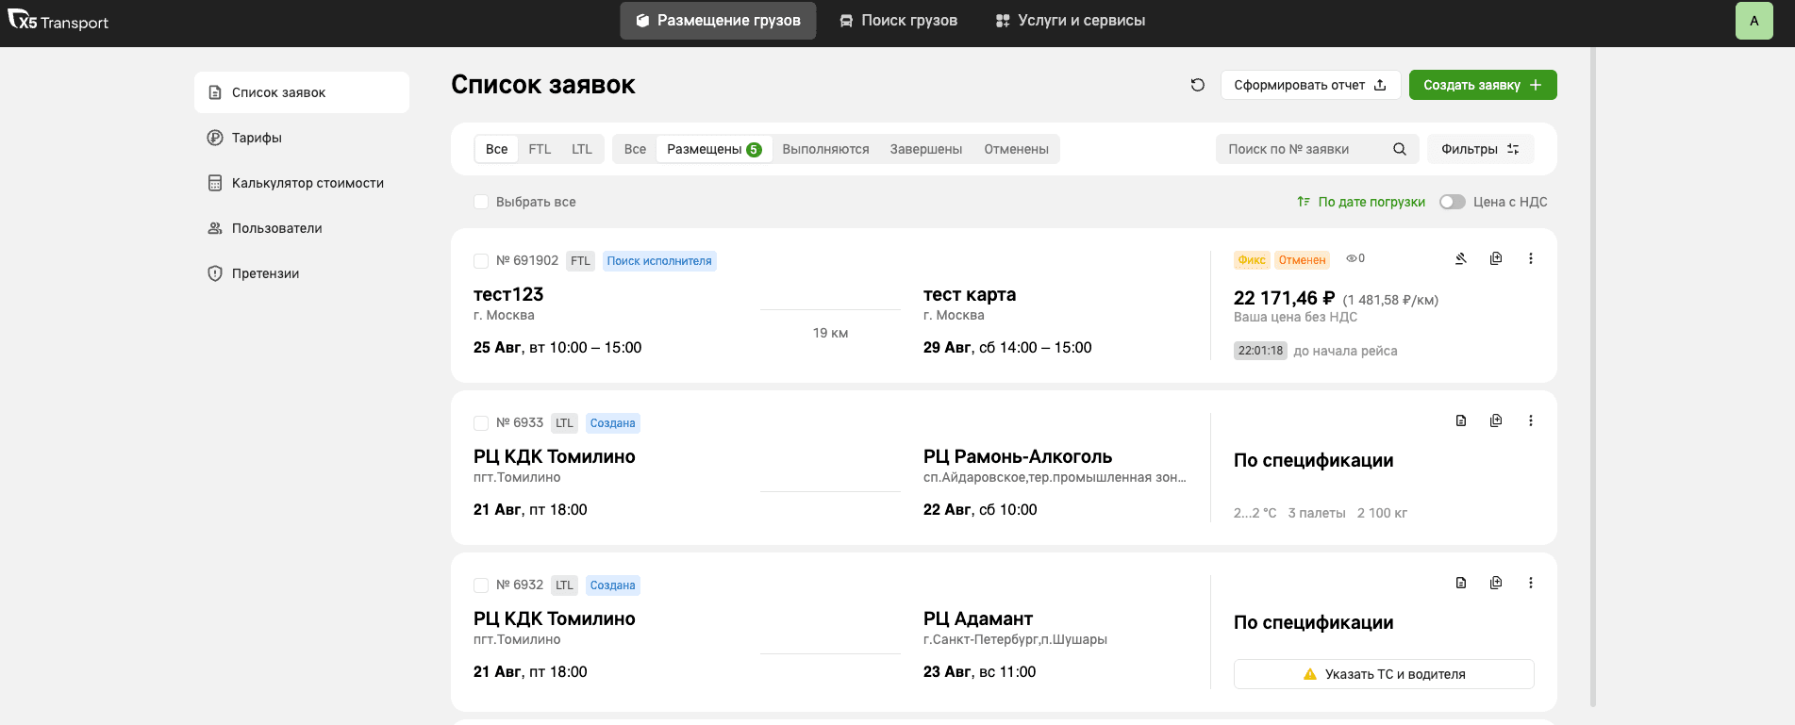Viewport: 1795px width, 725px height.
Task: Select the checkbox for order № 691902
Action: [x=481, y=260]
